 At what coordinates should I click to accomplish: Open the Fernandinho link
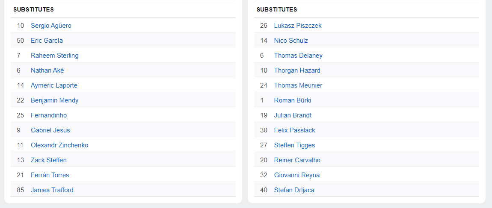(49, 115)
